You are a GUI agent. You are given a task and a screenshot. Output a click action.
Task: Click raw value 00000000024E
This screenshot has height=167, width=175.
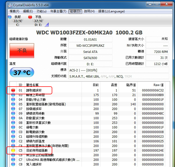pyautogui.click(x=153, y=150)
